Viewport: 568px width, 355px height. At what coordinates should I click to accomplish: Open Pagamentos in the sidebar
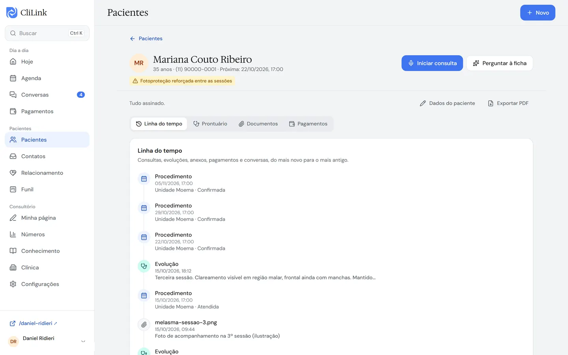click(x=47, y=111)
